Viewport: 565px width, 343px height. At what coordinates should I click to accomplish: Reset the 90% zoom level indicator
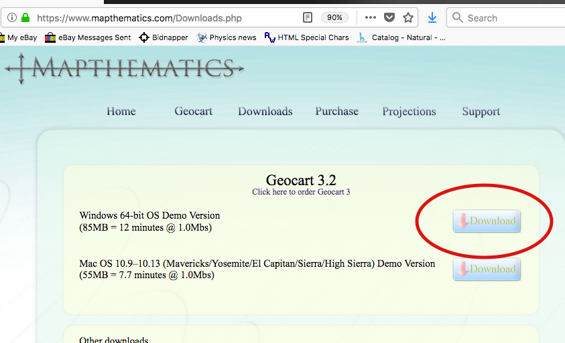(x=334, y=17)
